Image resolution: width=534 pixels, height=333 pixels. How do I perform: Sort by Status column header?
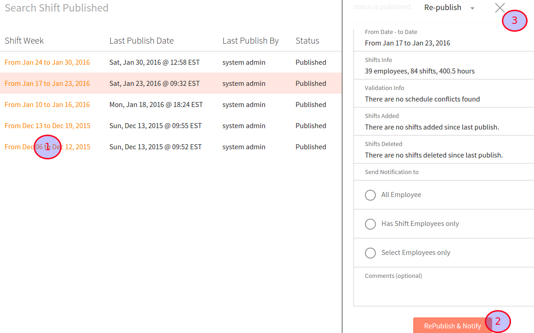click(307, 41)
